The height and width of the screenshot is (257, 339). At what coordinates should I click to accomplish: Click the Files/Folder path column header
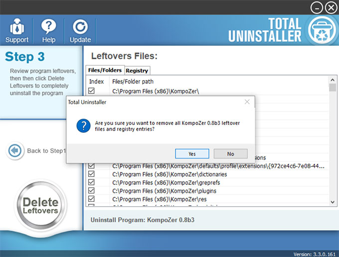tap(133, 82)
